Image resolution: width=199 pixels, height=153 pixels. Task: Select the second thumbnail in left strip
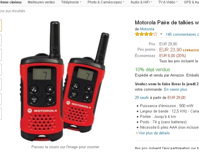pyautogui.click(x=1, y=40)
